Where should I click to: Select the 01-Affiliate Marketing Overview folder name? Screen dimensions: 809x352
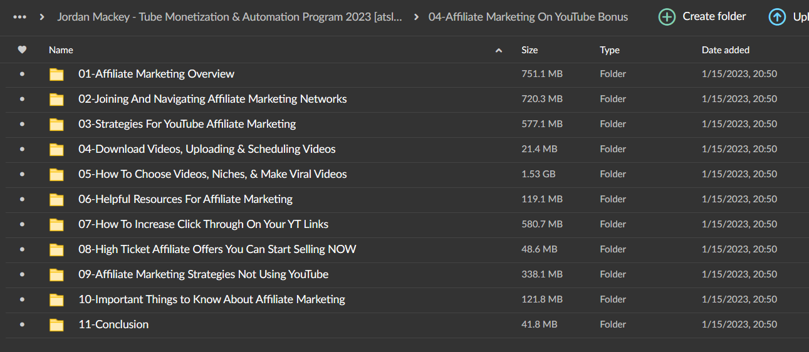(x=156, y=74)
